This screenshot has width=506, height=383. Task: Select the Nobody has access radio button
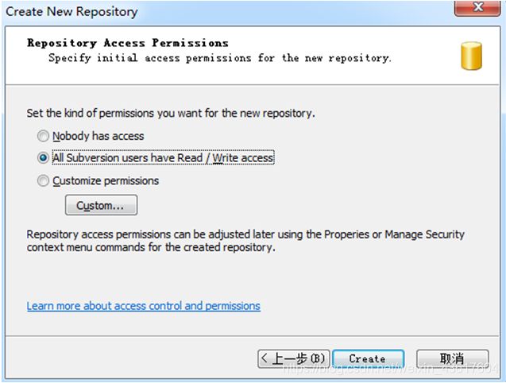(43, 136)
